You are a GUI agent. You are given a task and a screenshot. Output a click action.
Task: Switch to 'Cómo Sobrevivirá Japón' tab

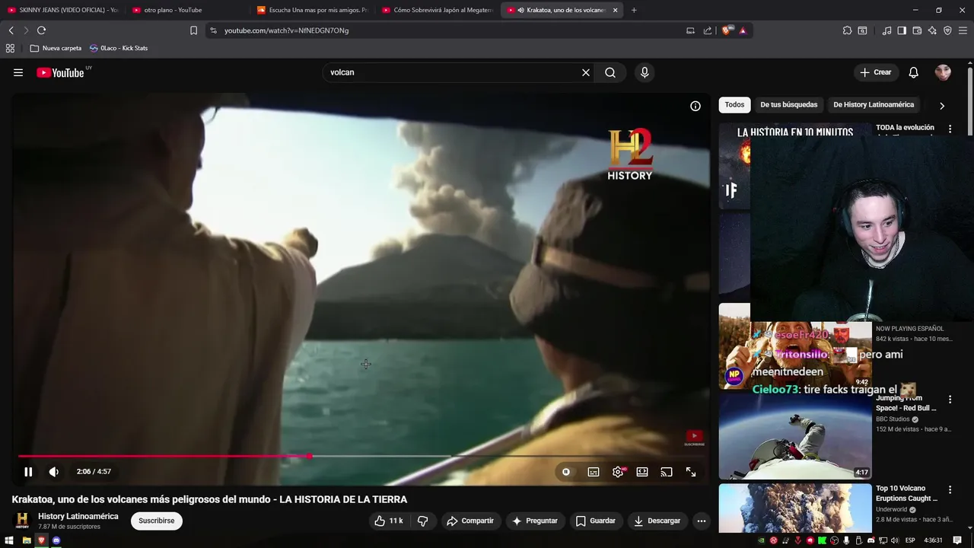[x=436, y=10]
